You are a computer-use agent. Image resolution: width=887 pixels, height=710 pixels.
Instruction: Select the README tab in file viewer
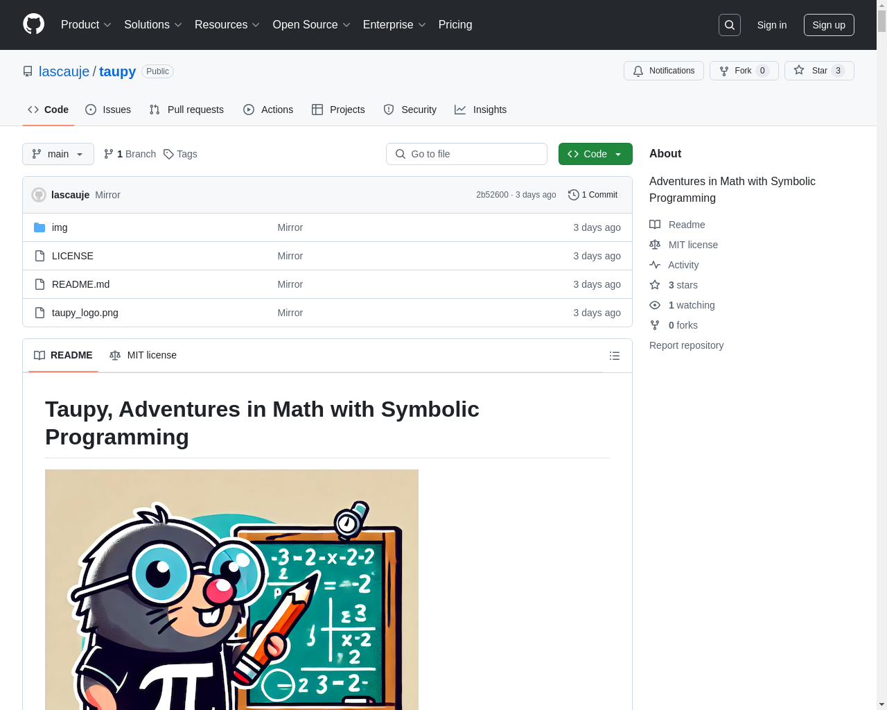click(x=63, y=355)
